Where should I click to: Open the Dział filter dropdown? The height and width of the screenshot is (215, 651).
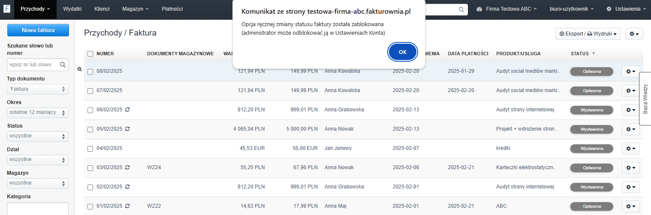[38, 160]
